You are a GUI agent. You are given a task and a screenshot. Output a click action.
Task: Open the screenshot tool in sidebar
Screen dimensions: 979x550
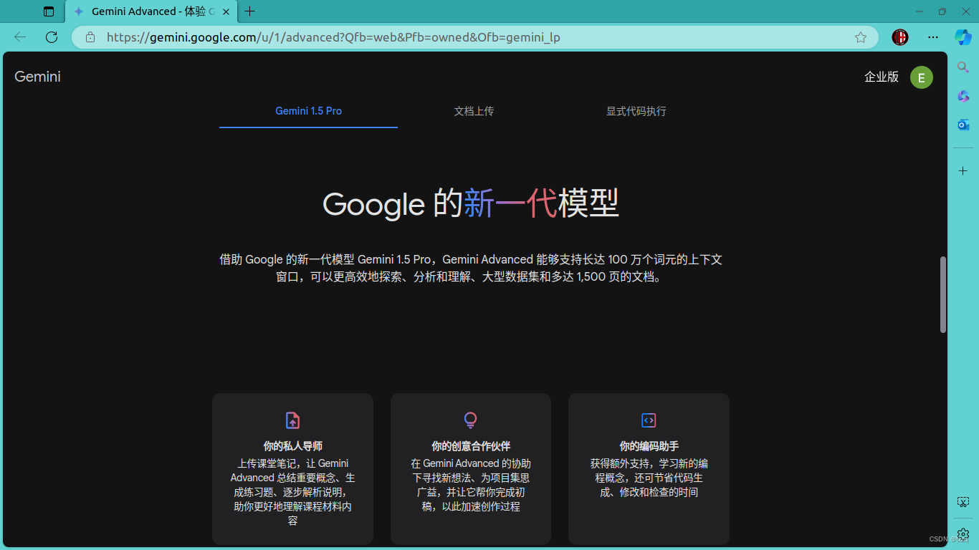963,502
